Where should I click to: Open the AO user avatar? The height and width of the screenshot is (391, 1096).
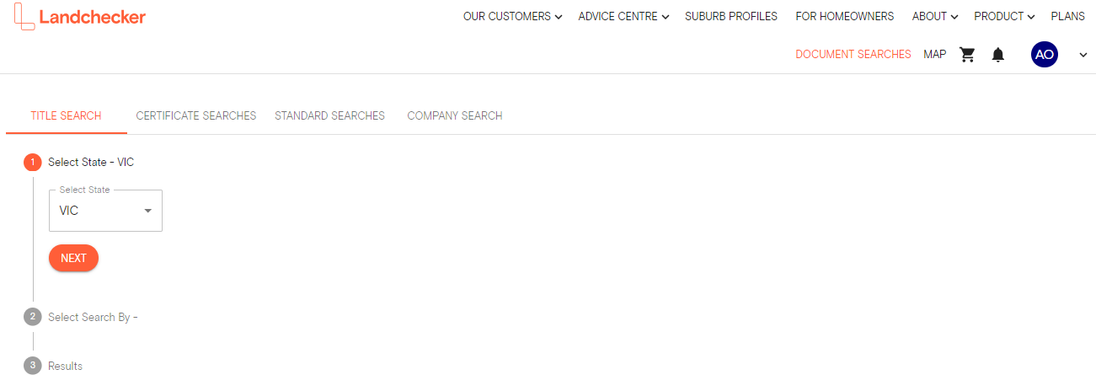point(1045,54)
